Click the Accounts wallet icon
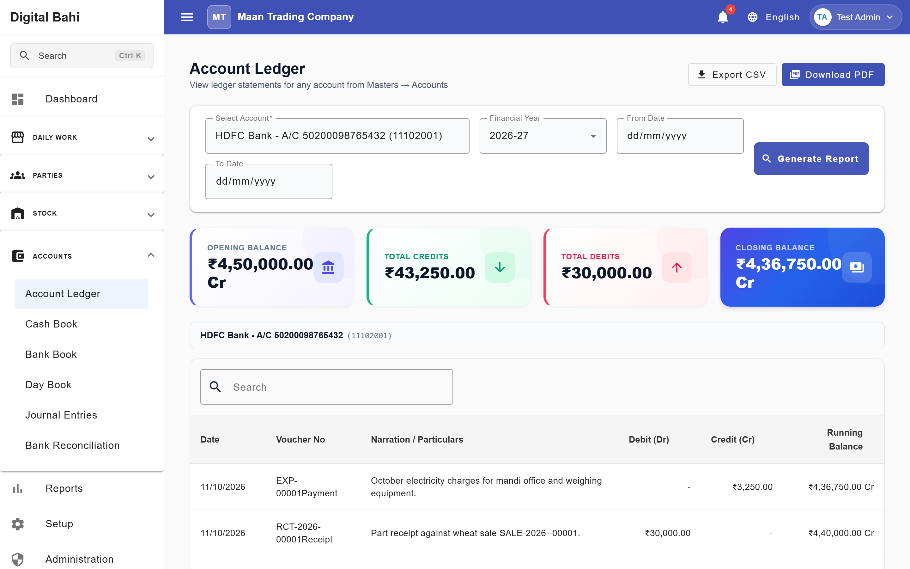The height and width of the screenshot is (569, 910). pos(18,256)
